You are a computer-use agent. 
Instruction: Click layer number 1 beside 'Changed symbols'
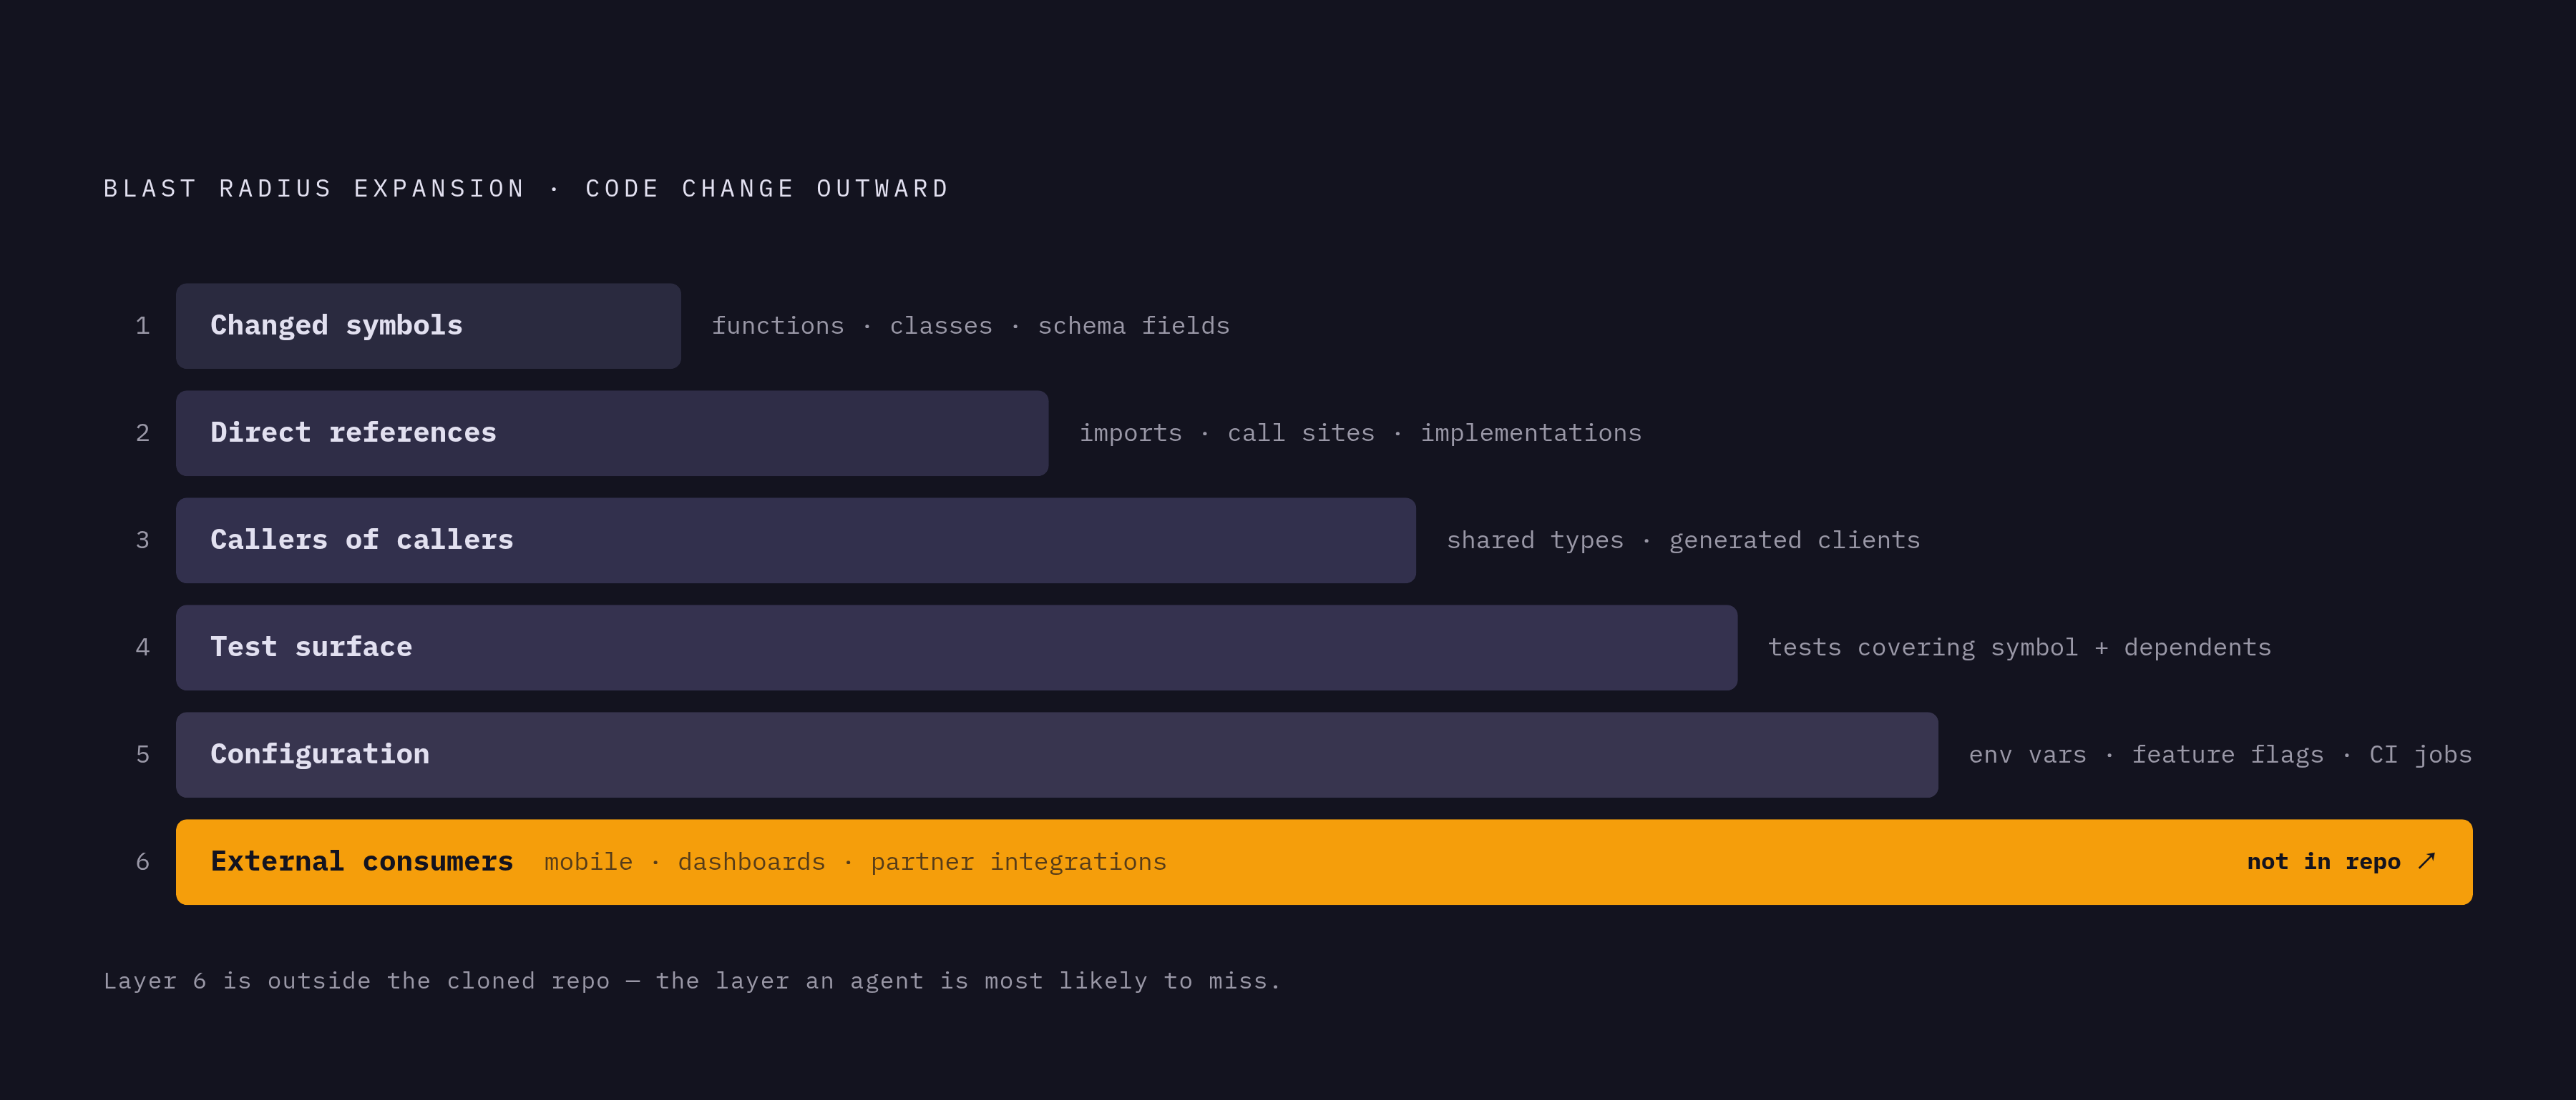pyautogui.click(x=143, y=326)
